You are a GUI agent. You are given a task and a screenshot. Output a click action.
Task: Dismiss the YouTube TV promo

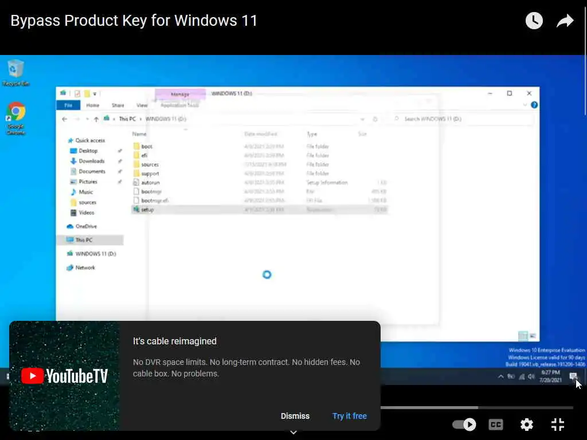pos(295,416)
